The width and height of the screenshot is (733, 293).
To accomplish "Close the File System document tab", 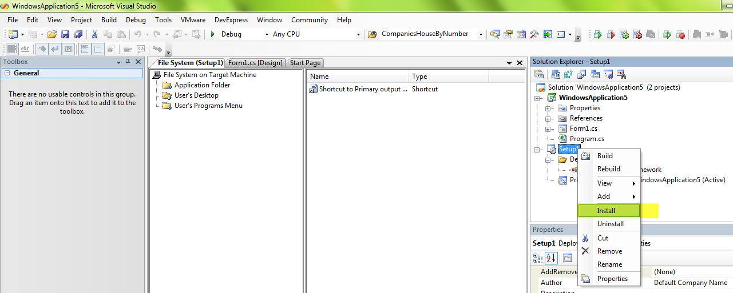I will click(520, 63).
